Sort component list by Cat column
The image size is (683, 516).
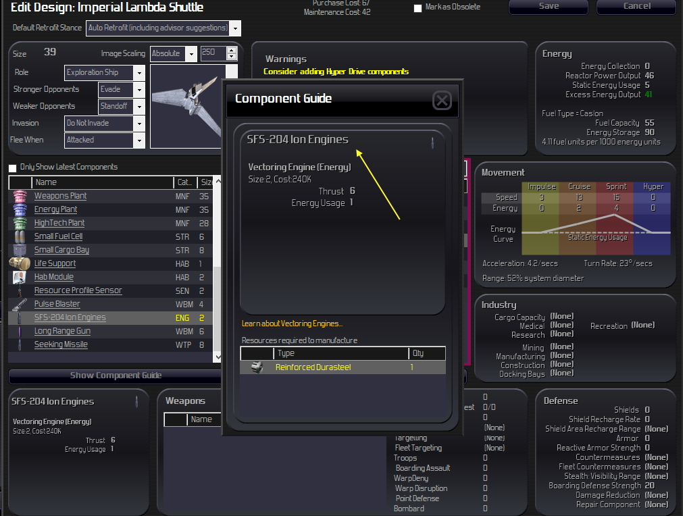point(186,182)
